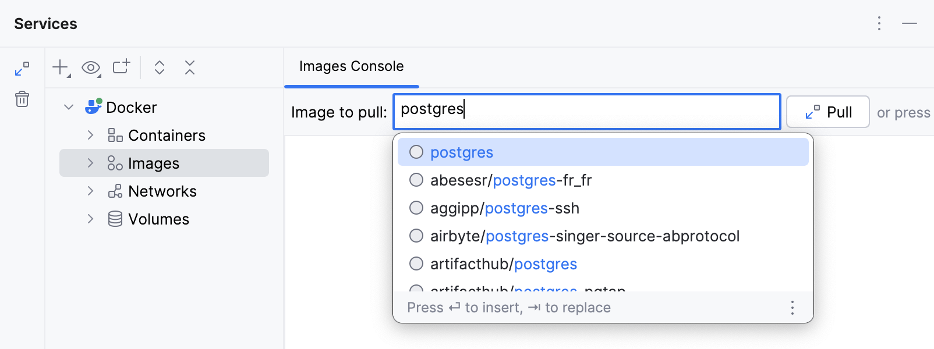This screenshot has height=349, width=934.
Task: Click the open in separate window icon
Action: pos(22,68)
